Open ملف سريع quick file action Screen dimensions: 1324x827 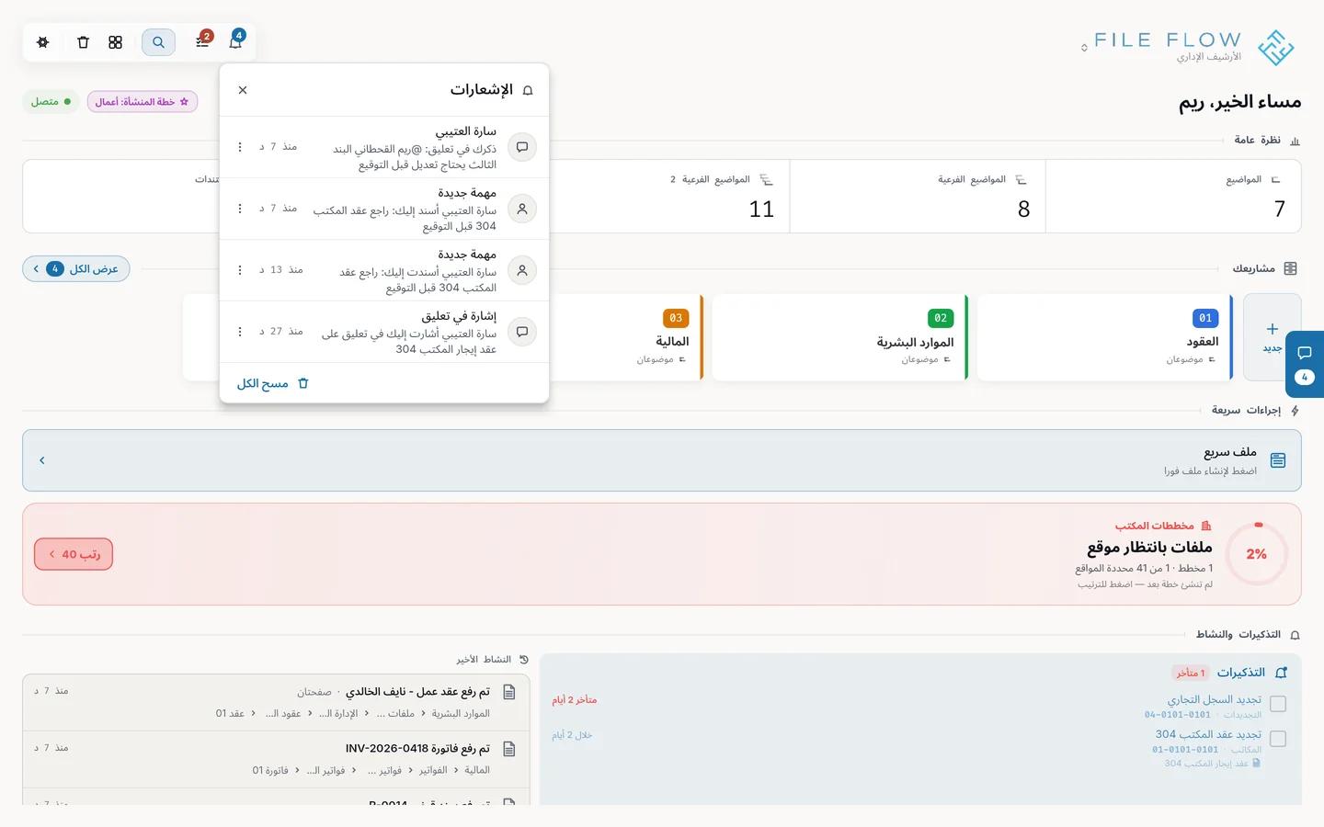(662, 460)
